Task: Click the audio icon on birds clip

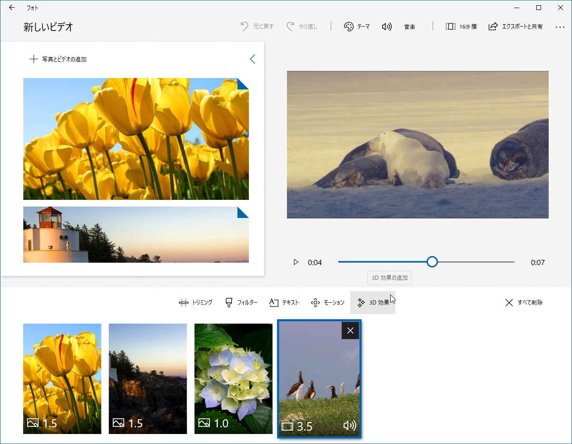Action: click(350, 425)
